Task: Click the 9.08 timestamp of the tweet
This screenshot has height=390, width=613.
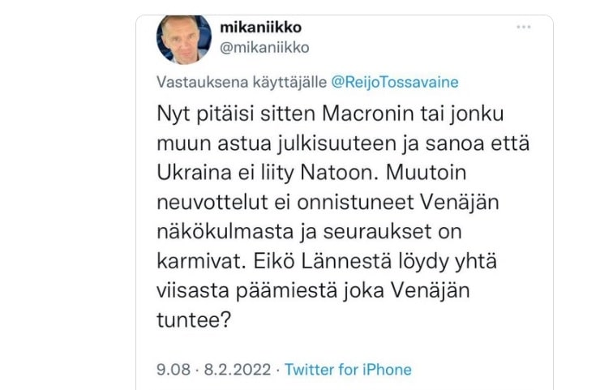Action: point(174,370)
